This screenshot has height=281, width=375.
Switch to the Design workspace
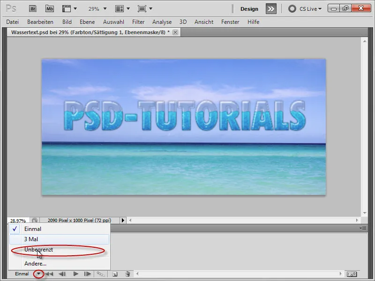[x=249, y=9]
